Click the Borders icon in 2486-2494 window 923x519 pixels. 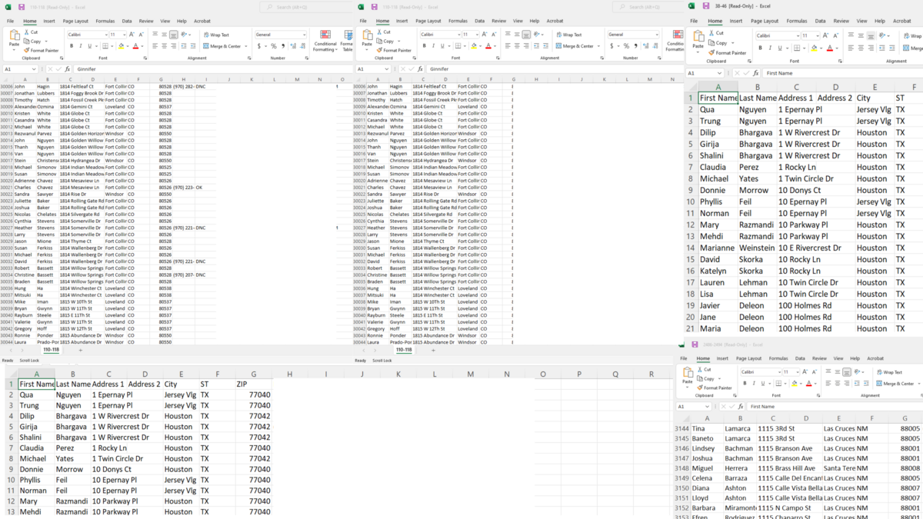point(778,384)
